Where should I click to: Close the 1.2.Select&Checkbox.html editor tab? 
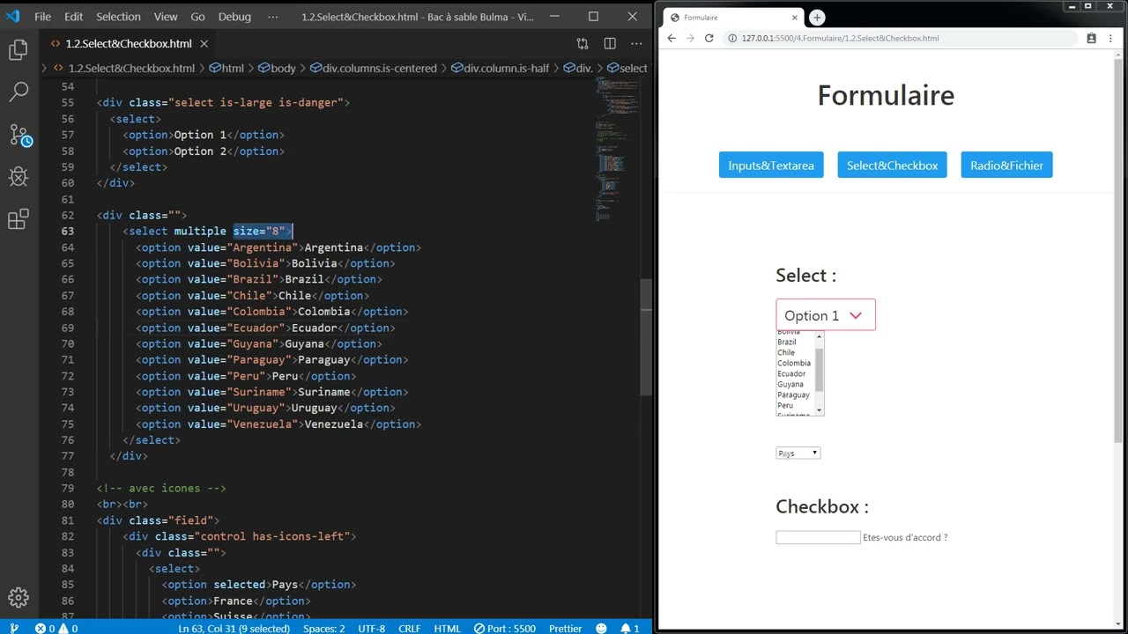(204, 43)
